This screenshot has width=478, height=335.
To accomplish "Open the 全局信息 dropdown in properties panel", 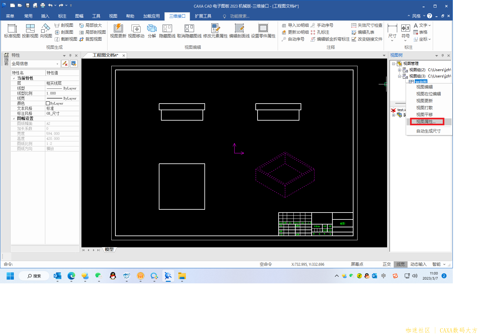I will coord(35,64).
